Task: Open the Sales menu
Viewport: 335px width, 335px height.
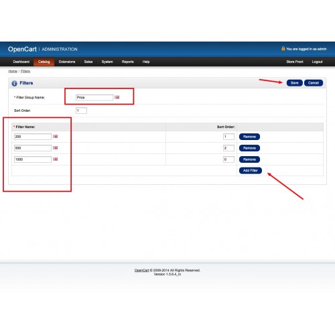Action: tap(88, 62)
